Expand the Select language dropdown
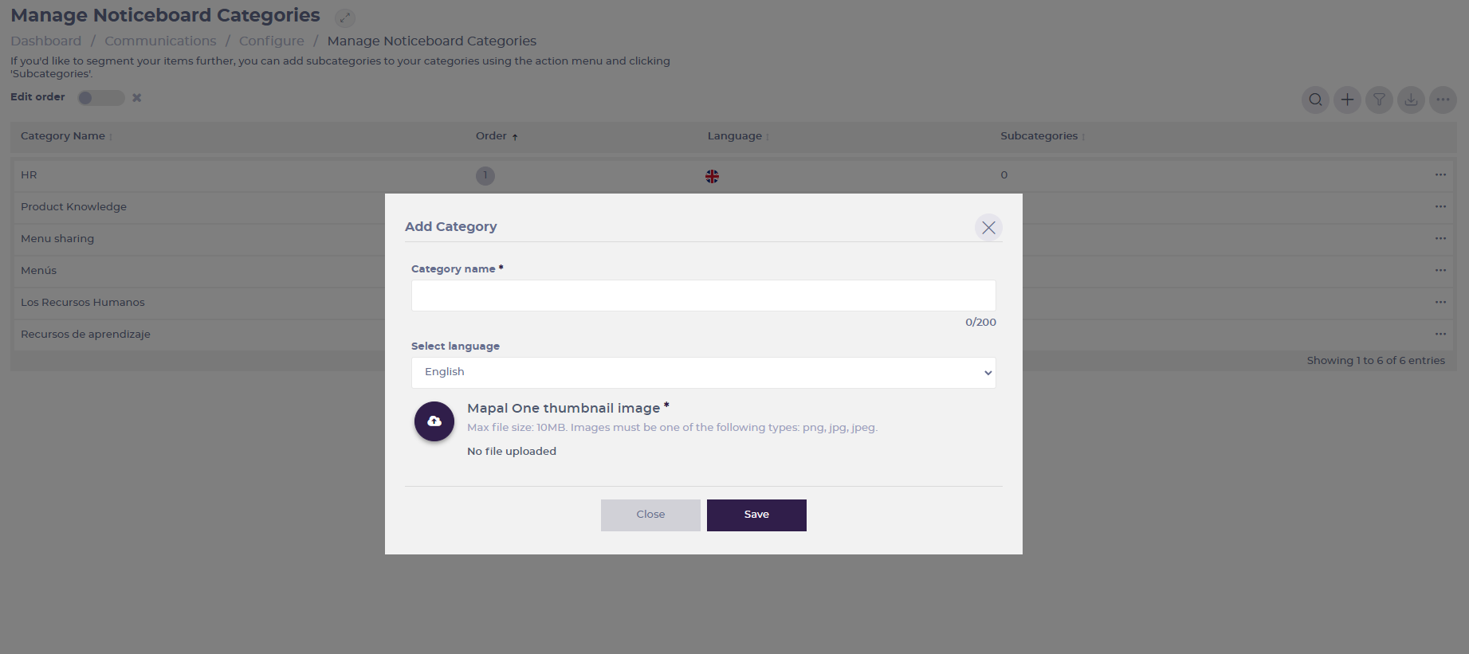The height and width of the screenshot is (654, 1469). pos(704,373)
